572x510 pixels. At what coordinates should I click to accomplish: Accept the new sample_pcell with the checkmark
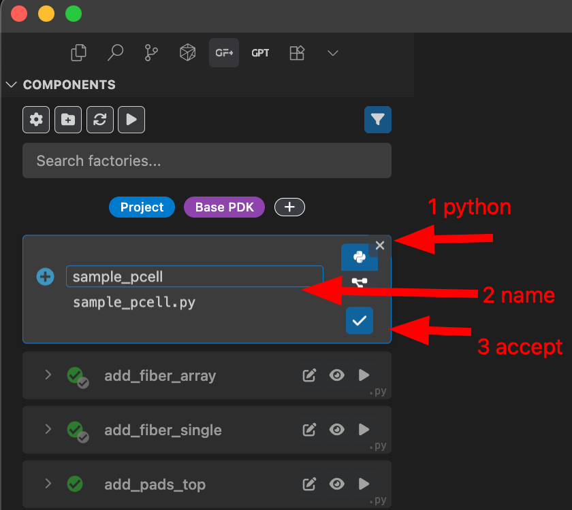click(360, 320)
